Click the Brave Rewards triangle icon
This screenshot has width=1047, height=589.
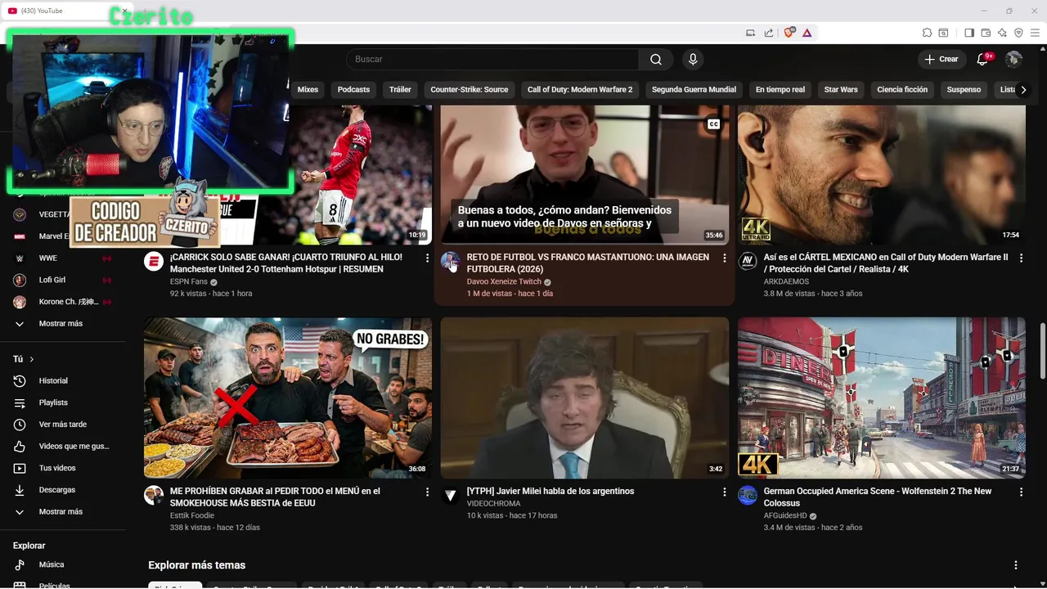click(x=807, y=33)
